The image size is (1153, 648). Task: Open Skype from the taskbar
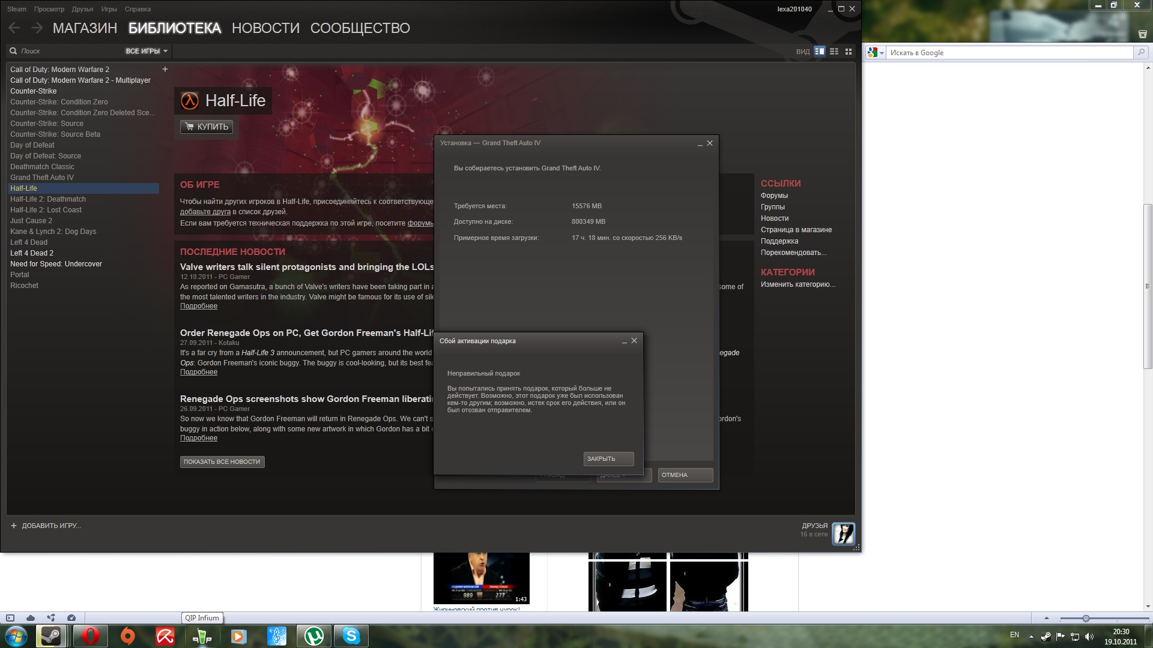pos(351,636)
